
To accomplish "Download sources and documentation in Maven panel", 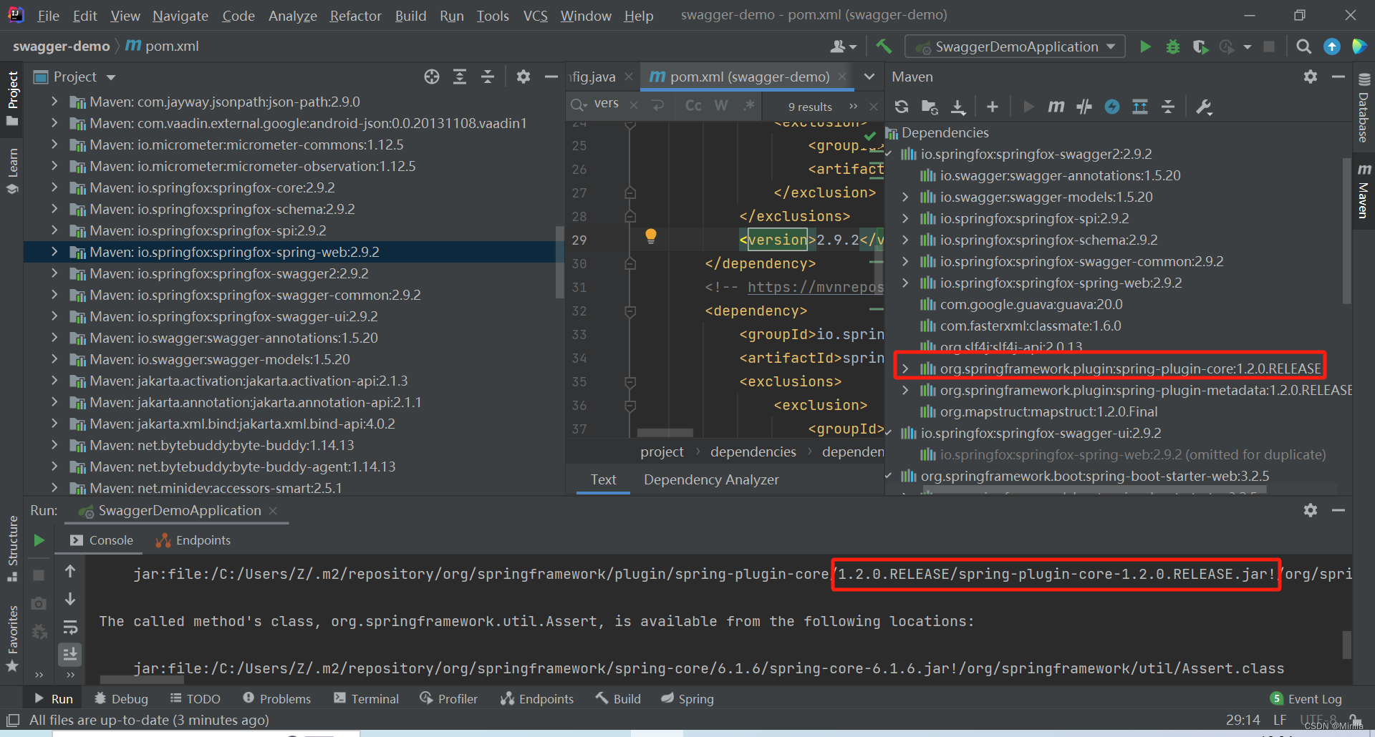I will (958, 107).
